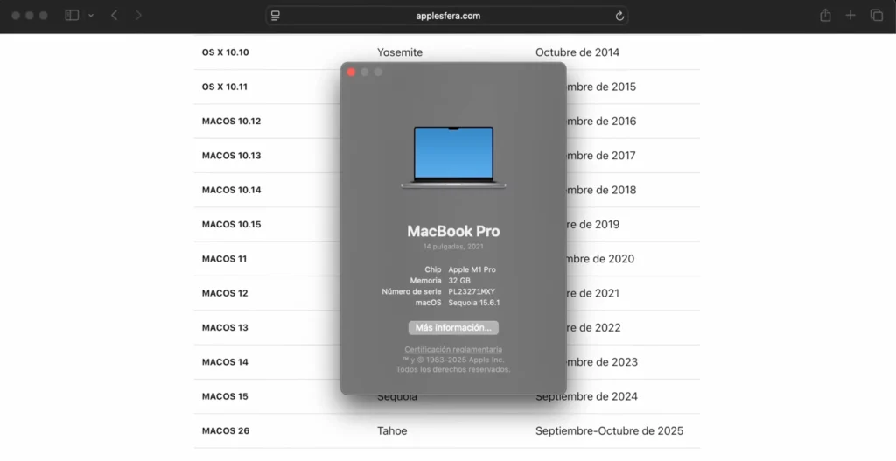Viewport: 896px width, 461px height.
Task: Show the Safari sidebar
Action: [x=72, y=16]
